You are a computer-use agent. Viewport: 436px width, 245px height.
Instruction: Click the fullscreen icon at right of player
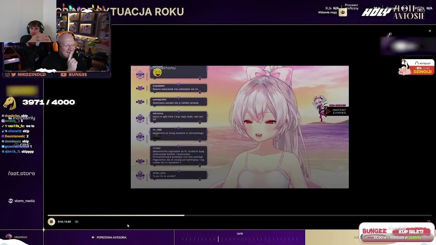[429, 222]
